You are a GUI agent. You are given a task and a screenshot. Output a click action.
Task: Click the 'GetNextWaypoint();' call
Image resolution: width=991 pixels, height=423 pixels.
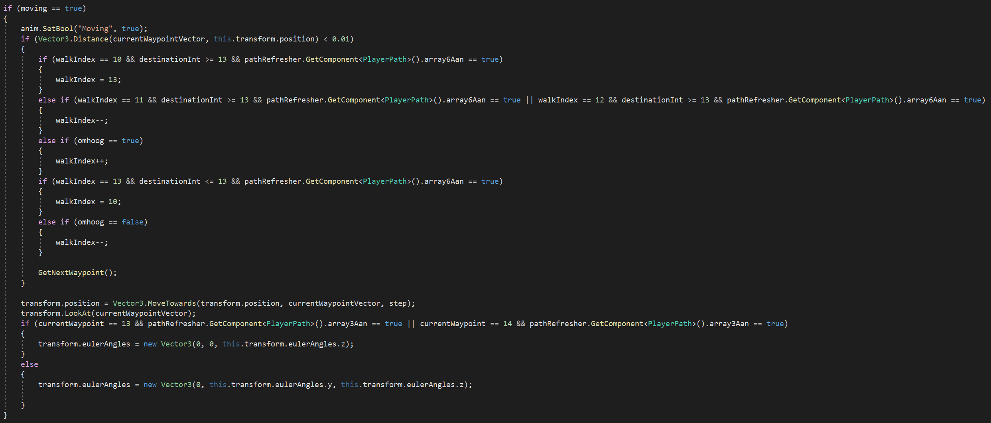tap(77, 273)
